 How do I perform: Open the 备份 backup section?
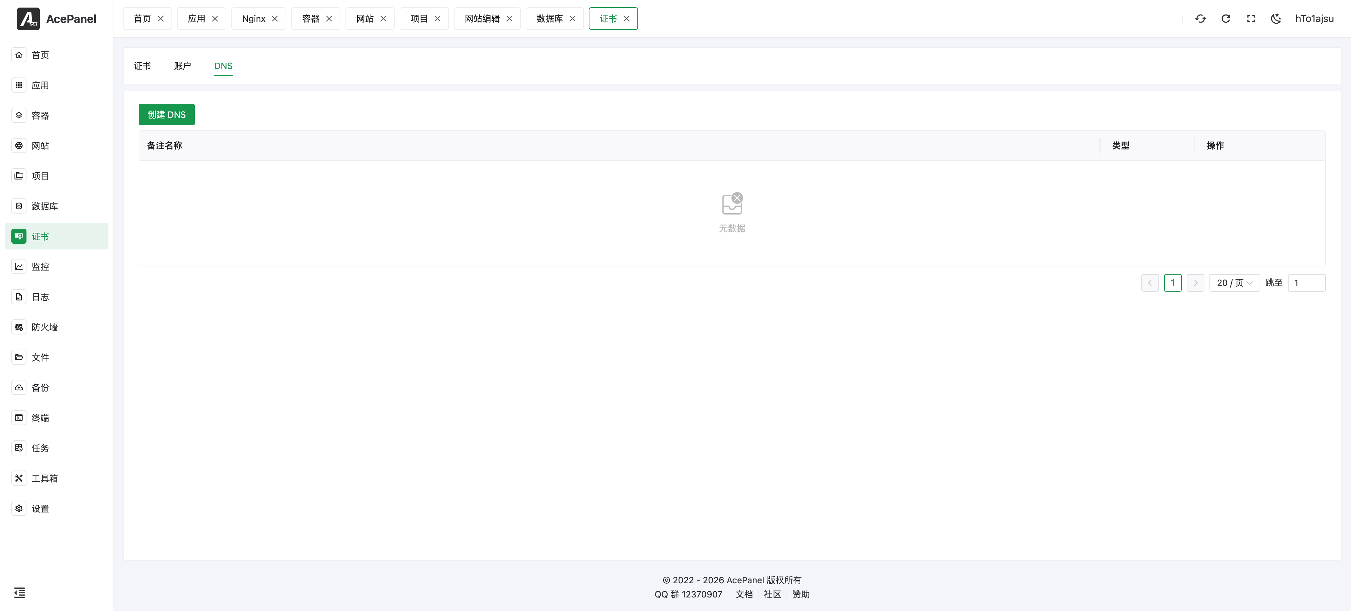tap(39, 388)
